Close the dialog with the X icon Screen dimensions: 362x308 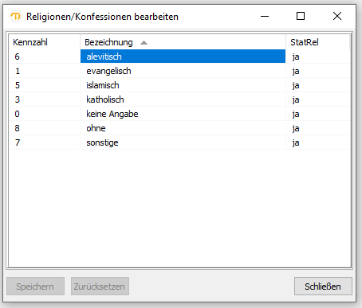[x=337, y=17]
